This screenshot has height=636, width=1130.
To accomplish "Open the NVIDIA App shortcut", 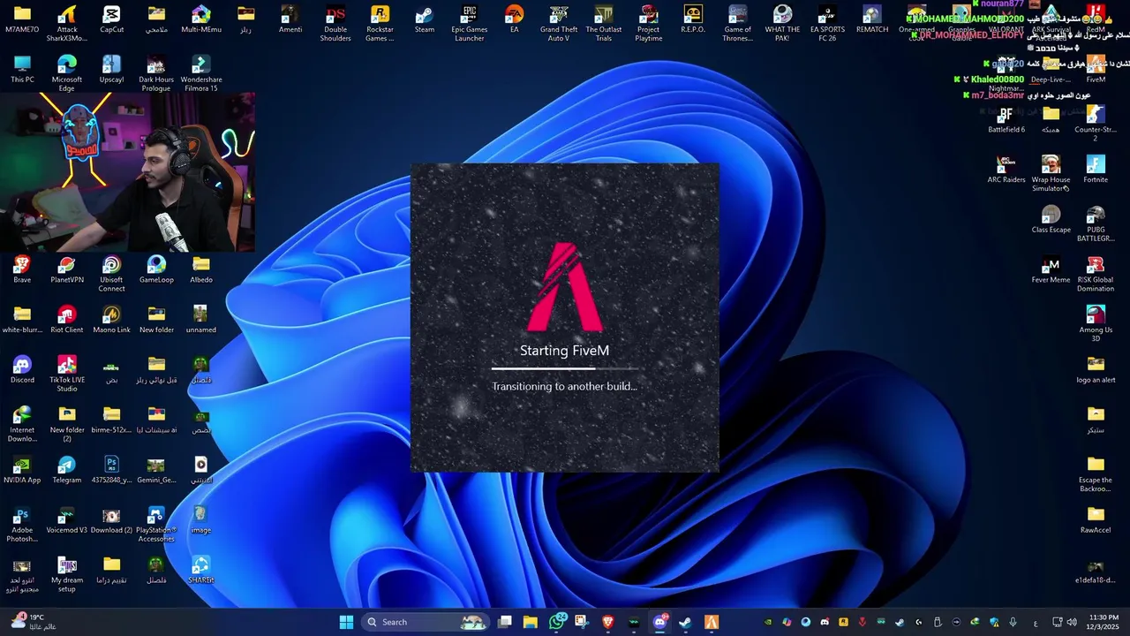I will [22, 471].
